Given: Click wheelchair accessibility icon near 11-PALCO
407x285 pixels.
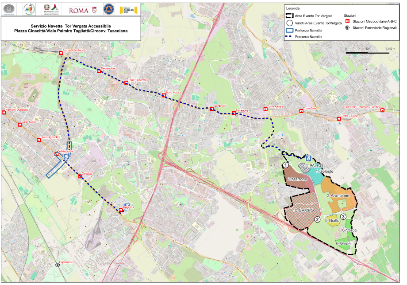Looking at the screenshot, I should tap(308, 158).
